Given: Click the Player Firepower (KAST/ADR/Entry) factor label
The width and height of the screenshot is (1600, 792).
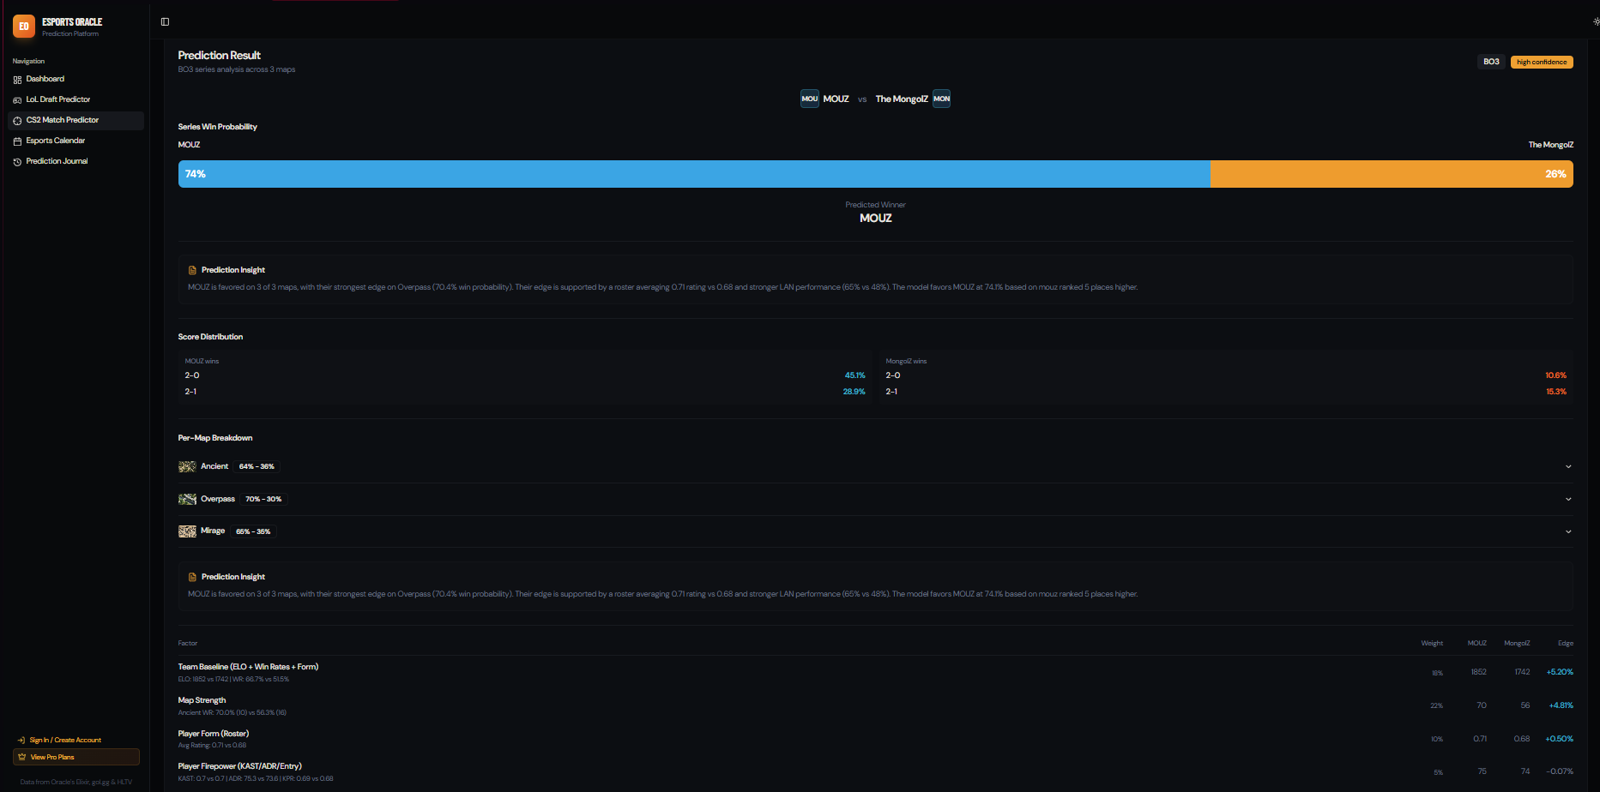Looking at the screenshot, I should pyautogui.click(x=240, y=766).
